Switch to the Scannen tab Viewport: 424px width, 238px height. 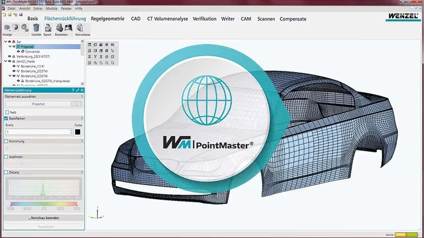[x=266, y=19]
